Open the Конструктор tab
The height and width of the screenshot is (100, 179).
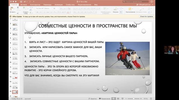point(35,5)
